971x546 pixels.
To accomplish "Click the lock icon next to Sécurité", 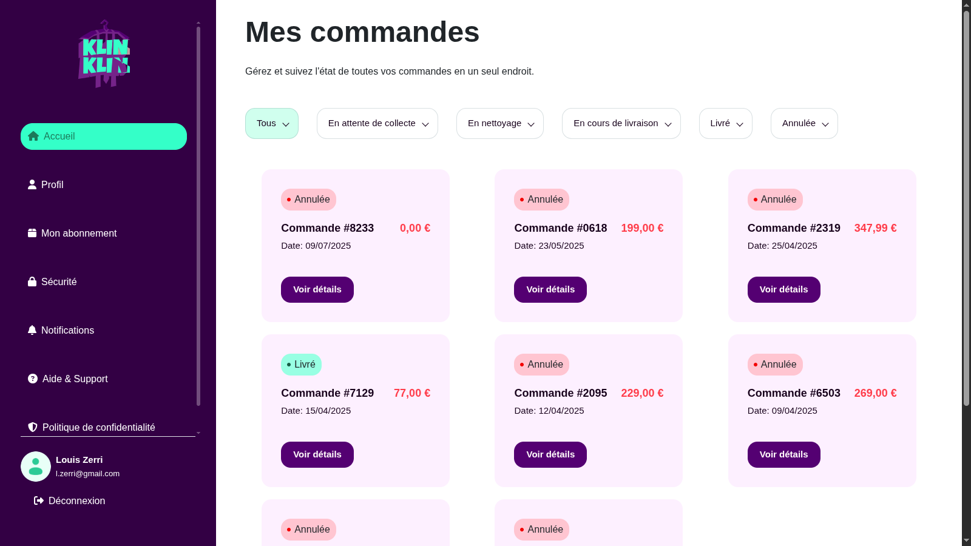I will pos(32,281).
